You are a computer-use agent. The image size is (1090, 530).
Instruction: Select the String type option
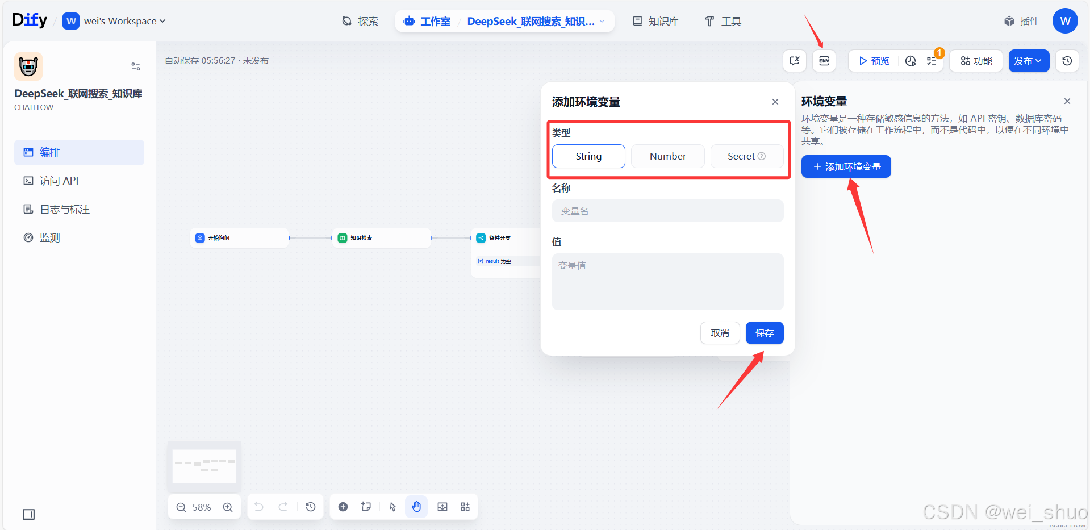(x=588, y=156)
